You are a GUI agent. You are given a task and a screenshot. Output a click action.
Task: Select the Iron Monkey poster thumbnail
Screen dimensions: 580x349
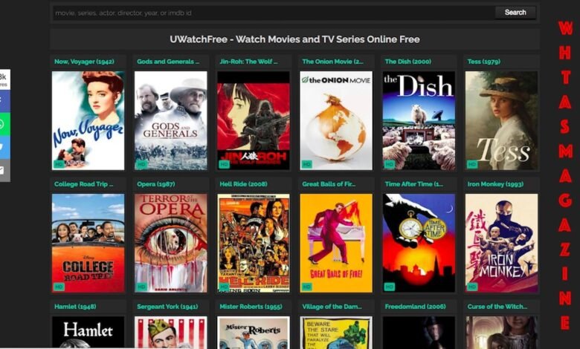502,244
